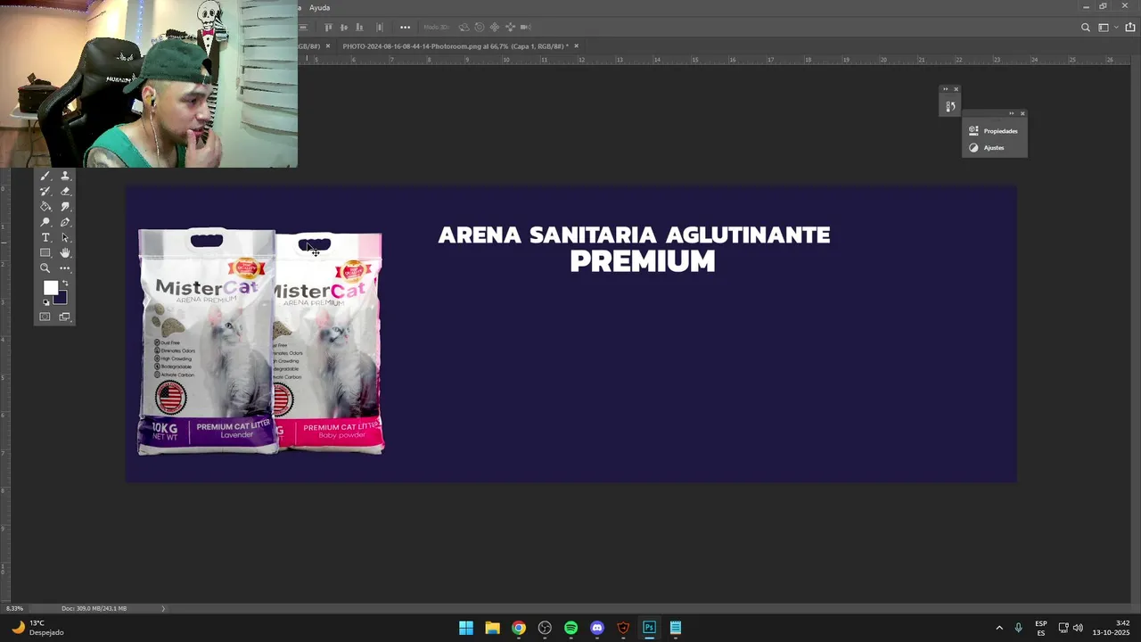Show hidden system tray icons
The height and width of the screenshot is (642, 1141).
click(x=999, y=628)
